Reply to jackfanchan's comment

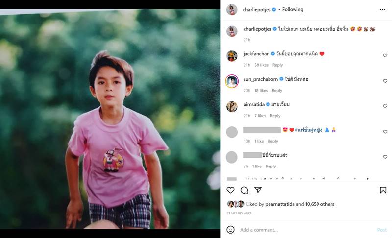[x=277, y=65]
